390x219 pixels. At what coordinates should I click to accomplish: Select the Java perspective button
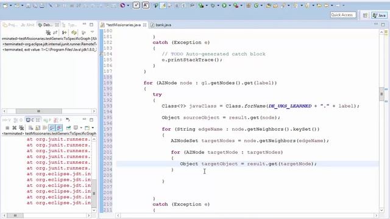point(379,15)
